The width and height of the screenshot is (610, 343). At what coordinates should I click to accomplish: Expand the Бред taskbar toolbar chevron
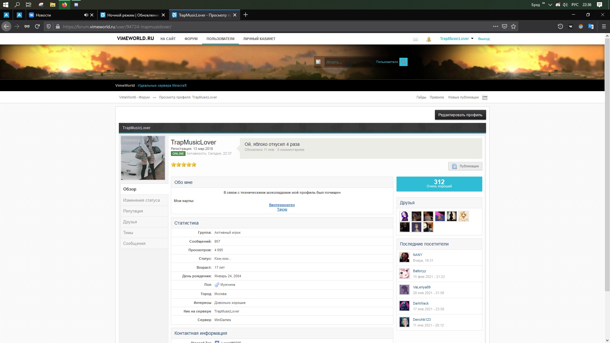(544, 3)
